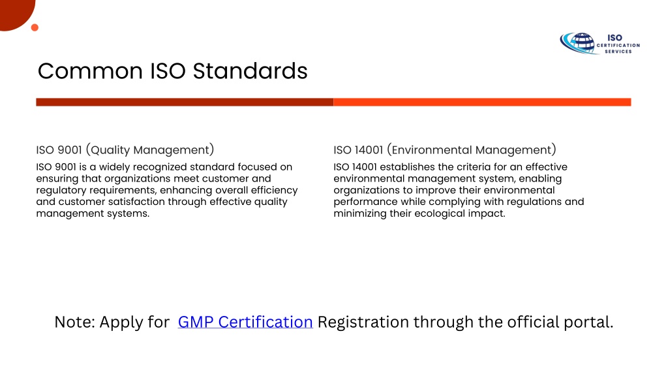This screenshot has height=376, width=668.
Task: Open the GMP Certification hyperlink
Action: [245, 322]
